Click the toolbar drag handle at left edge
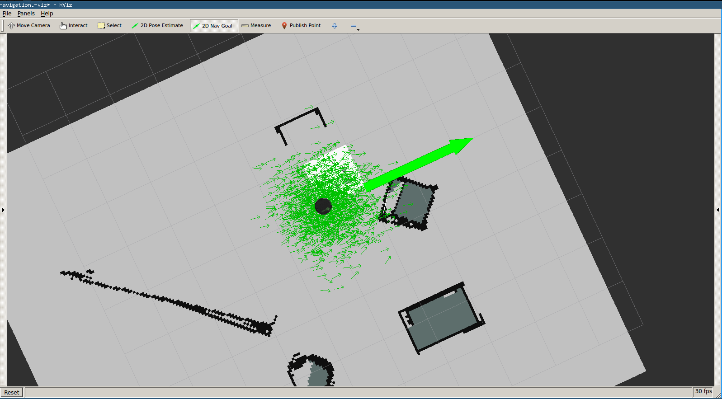This screenshot has width=722, height=399. pos(3,26)
